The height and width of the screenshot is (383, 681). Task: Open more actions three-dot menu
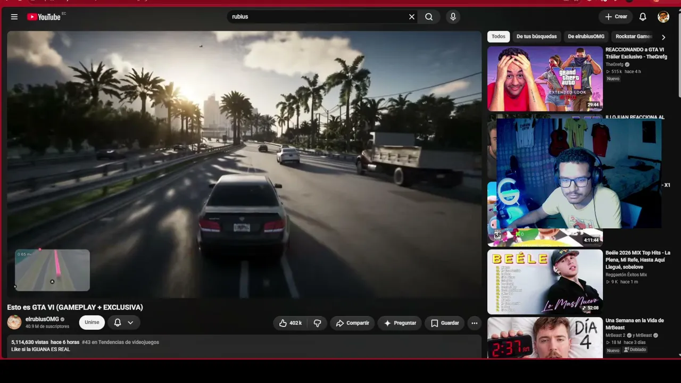click(475, 323)
